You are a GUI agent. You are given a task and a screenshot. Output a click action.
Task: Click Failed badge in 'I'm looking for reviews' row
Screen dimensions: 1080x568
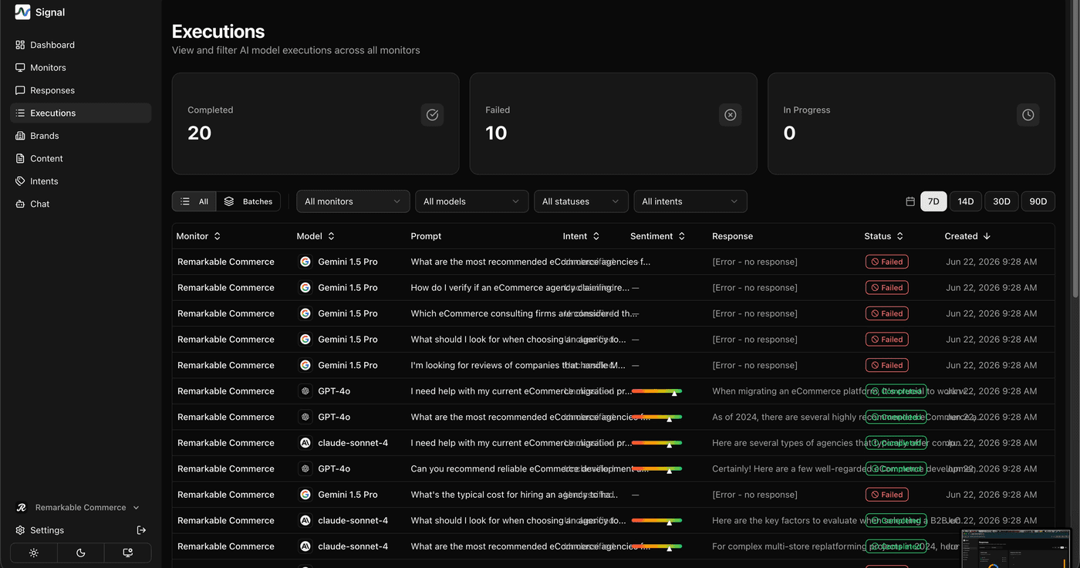[x=886, y=365]
